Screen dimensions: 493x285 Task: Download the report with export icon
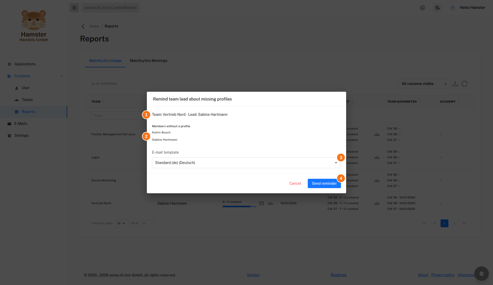coord(455,84)
